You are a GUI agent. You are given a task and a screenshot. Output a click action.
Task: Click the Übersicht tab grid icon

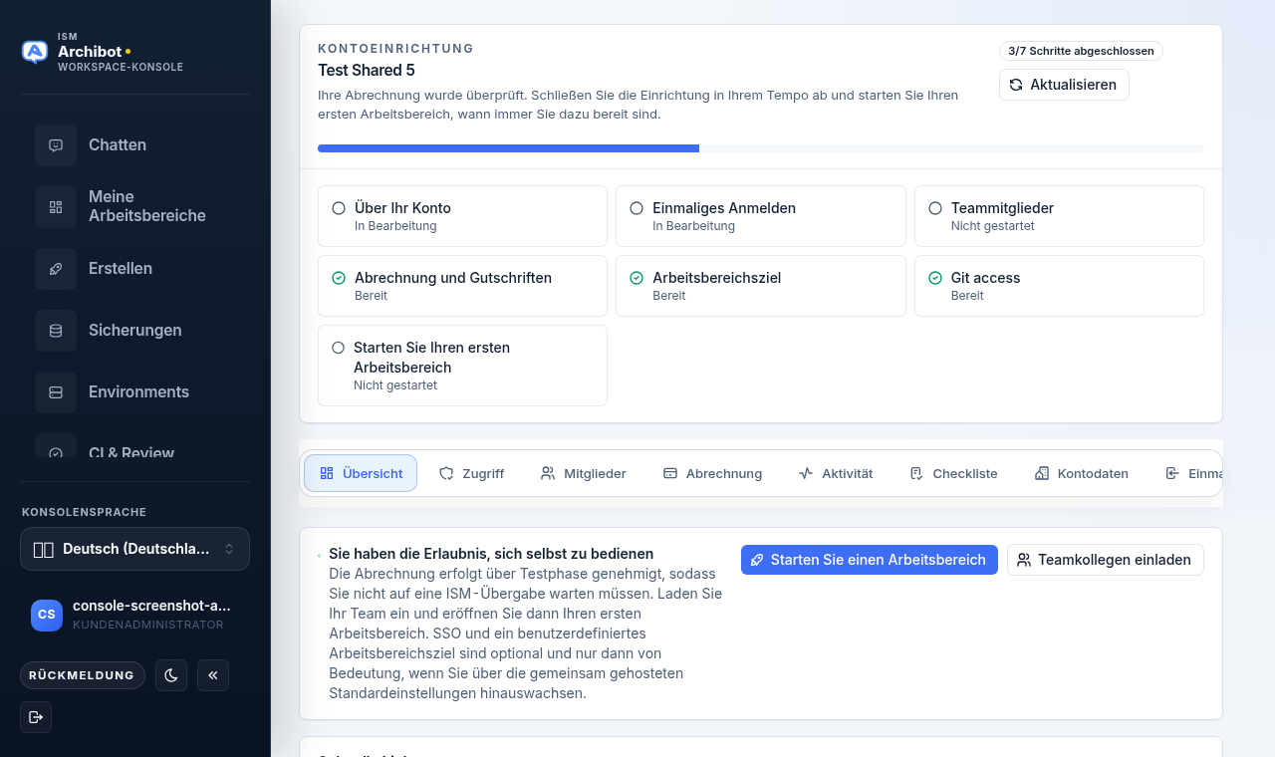(327, 473)
